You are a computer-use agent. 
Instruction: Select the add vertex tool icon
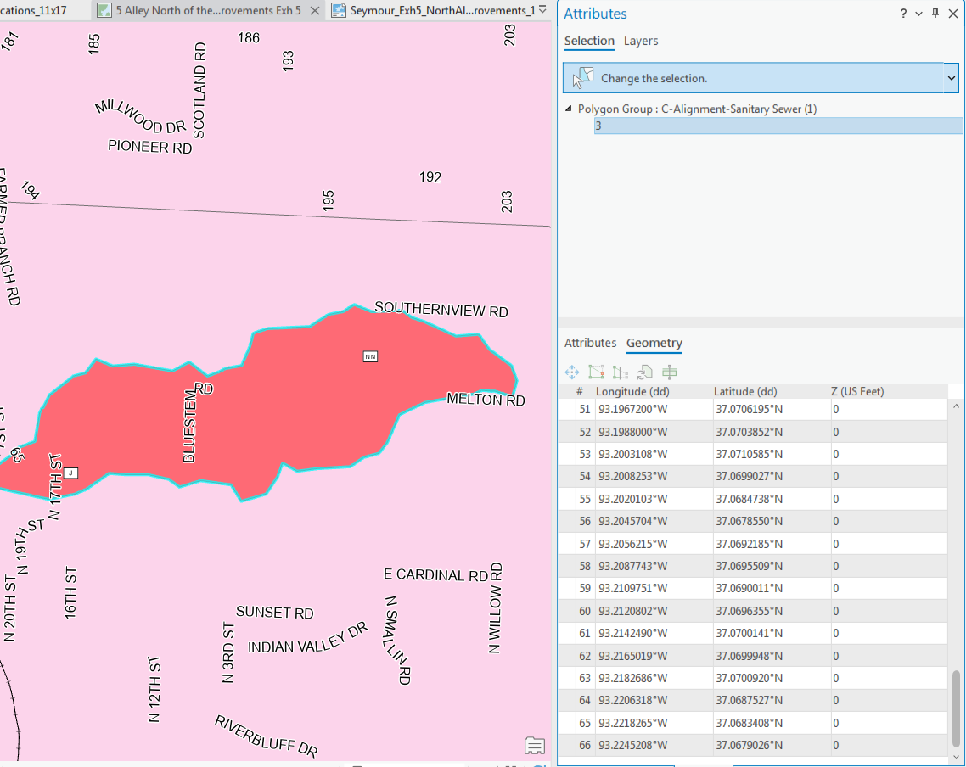668,372
